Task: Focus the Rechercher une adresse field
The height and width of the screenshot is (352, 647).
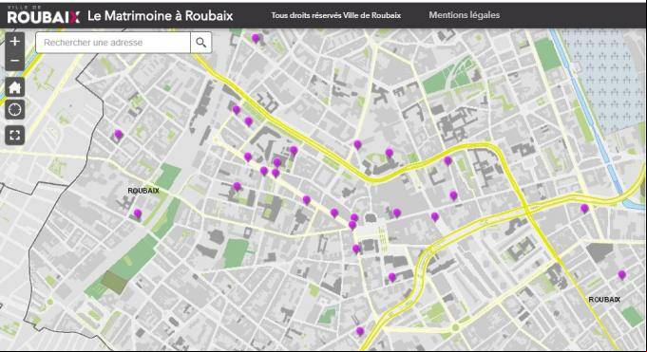Action: [x=113, y=43]
